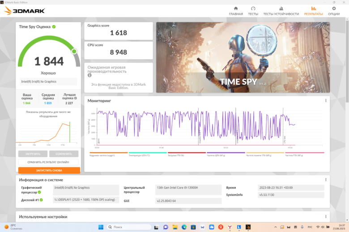349x232 pixels.
Task: Go to the Главная tab
Action: [236, 11]
